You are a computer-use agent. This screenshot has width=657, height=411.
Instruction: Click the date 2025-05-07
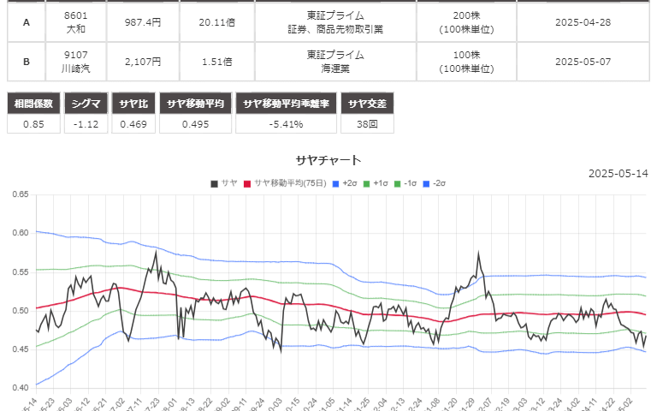(x=583, y=62)
